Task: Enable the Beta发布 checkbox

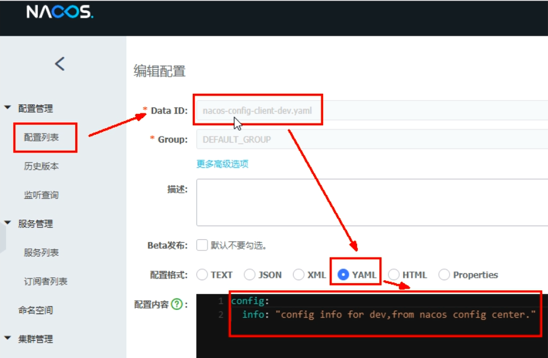Action: coord(202,245)
